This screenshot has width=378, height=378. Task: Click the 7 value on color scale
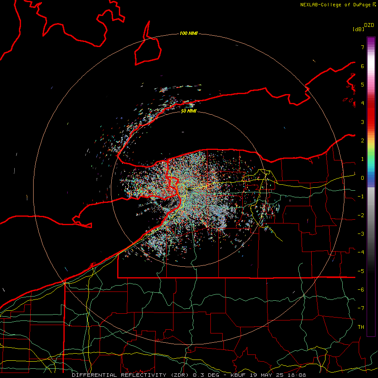click(x=362, y=47)
